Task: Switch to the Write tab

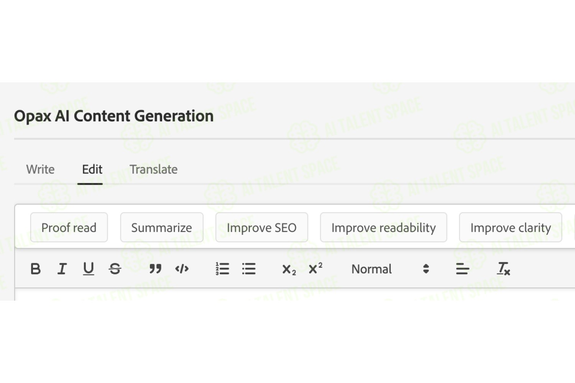Action: [x=40, y=169]
